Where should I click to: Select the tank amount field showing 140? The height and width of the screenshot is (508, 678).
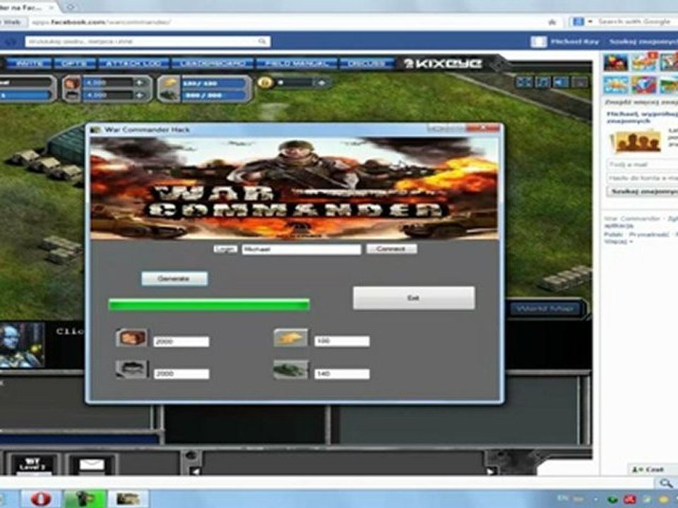[342, 374]
